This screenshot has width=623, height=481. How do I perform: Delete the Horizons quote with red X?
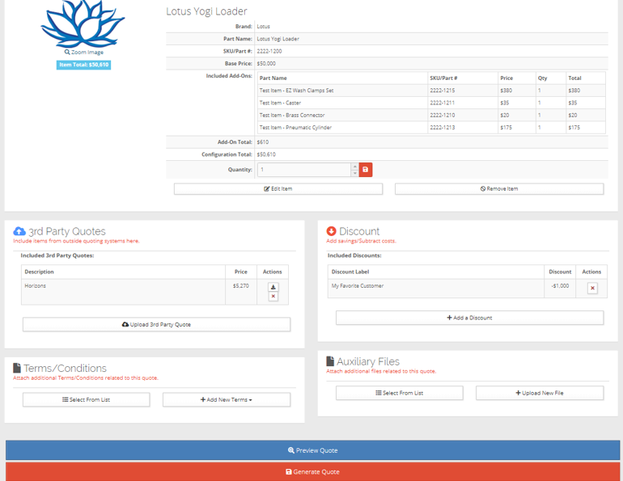[x=273, y=297]
